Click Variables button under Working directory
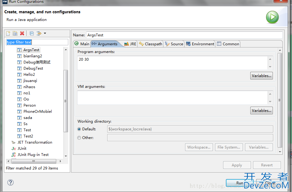 (259, 147)
